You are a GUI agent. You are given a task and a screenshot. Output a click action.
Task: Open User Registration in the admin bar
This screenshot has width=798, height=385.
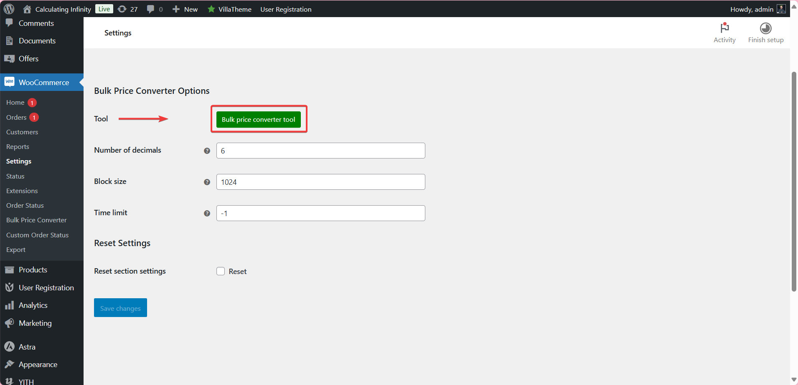pos(286,9)
